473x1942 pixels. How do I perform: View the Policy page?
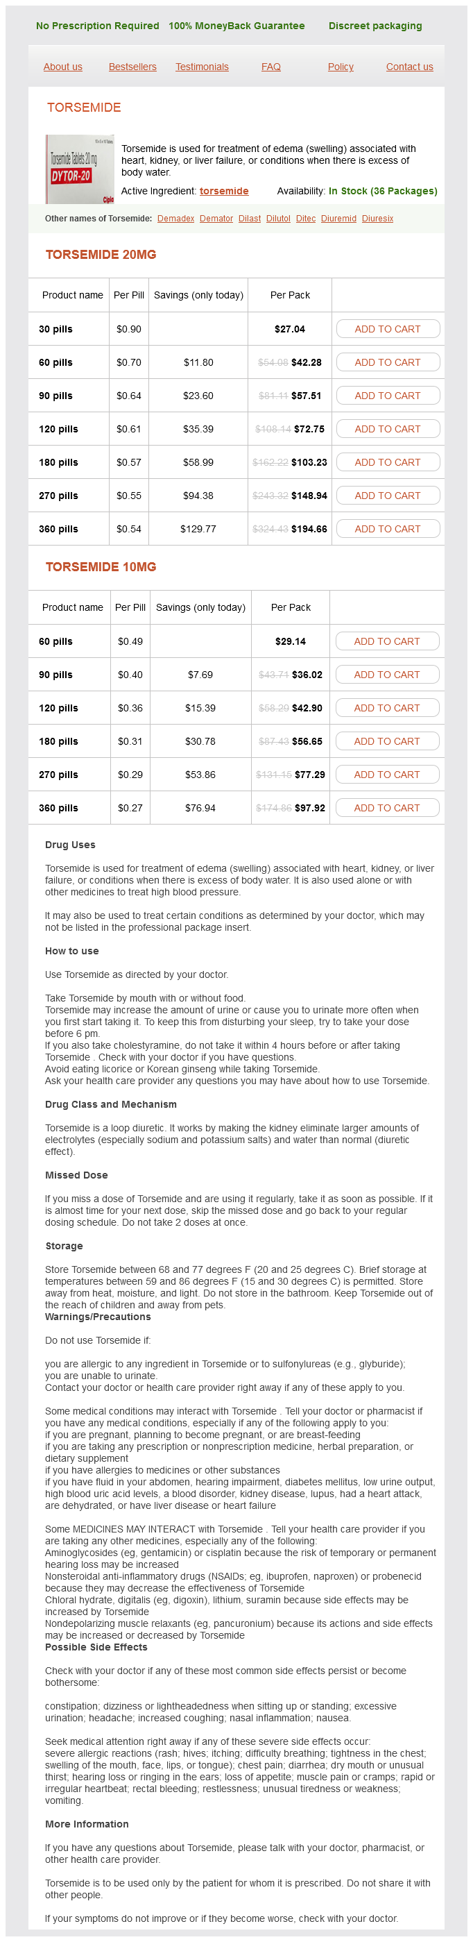(x=341, y=67)
